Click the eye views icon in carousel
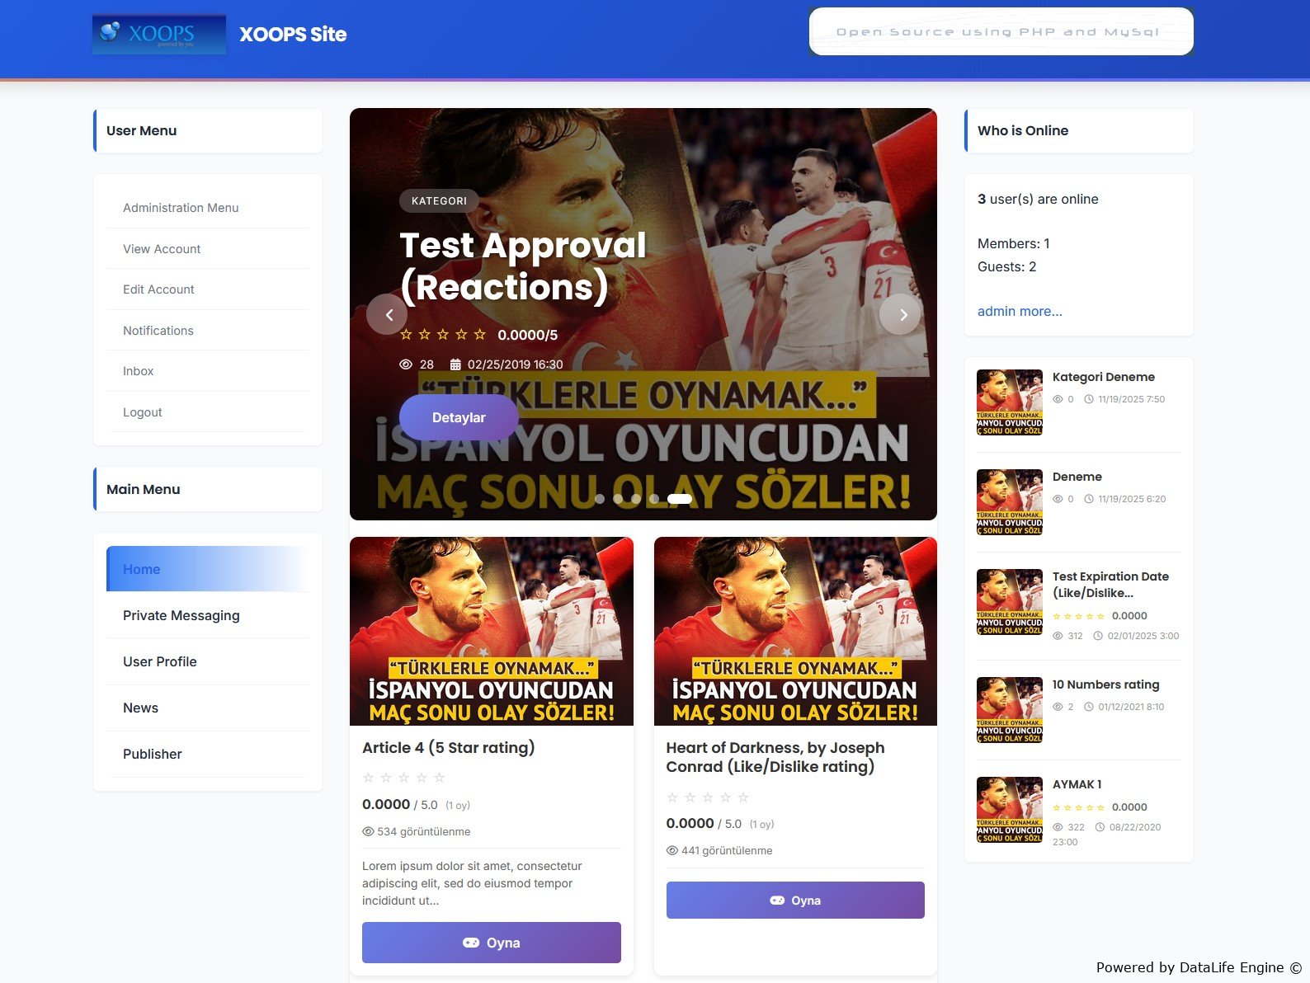1310x983 pixels. click(x=406, y=365)
